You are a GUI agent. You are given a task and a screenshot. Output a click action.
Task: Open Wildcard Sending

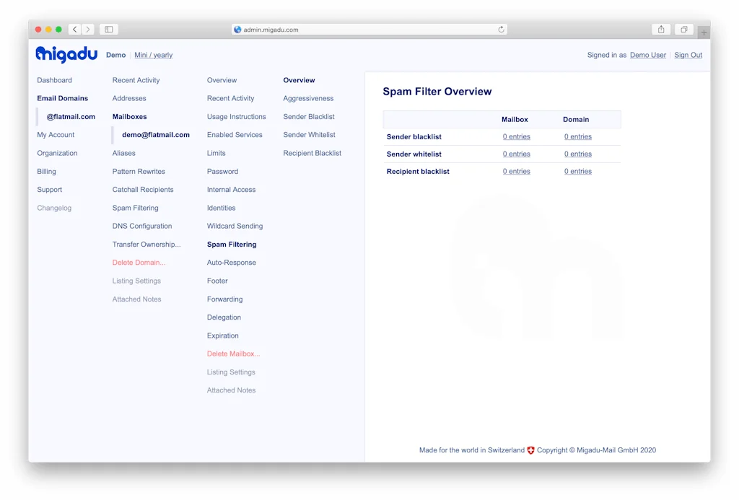pos(235,227)
